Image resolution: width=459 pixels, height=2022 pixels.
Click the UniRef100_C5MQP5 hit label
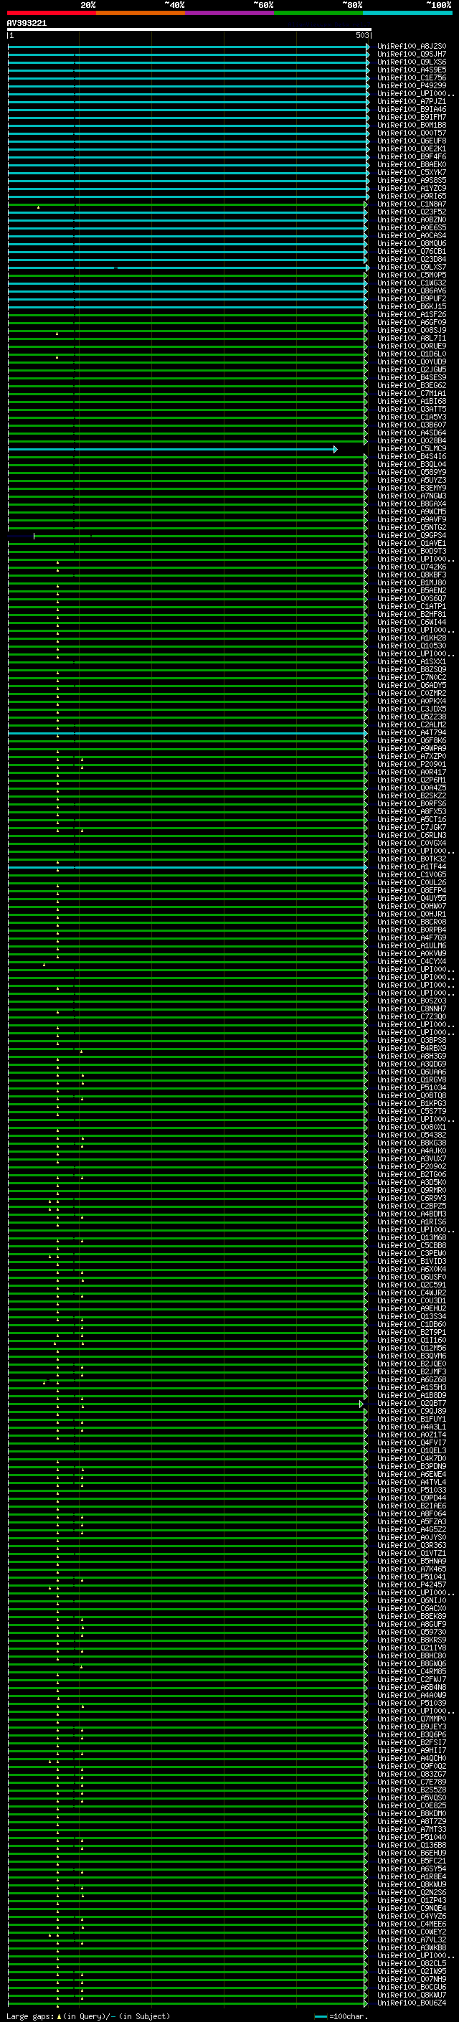click(x=411, y=275)
